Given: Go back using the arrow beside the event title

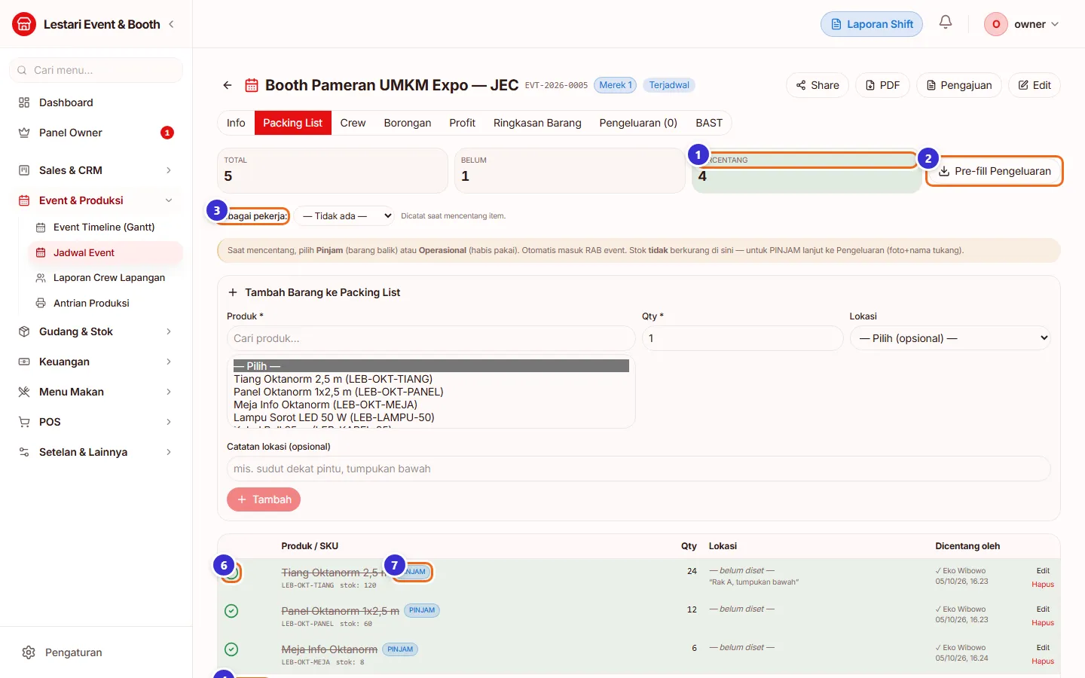Looking at the screenshot, I should pos(228,85).
